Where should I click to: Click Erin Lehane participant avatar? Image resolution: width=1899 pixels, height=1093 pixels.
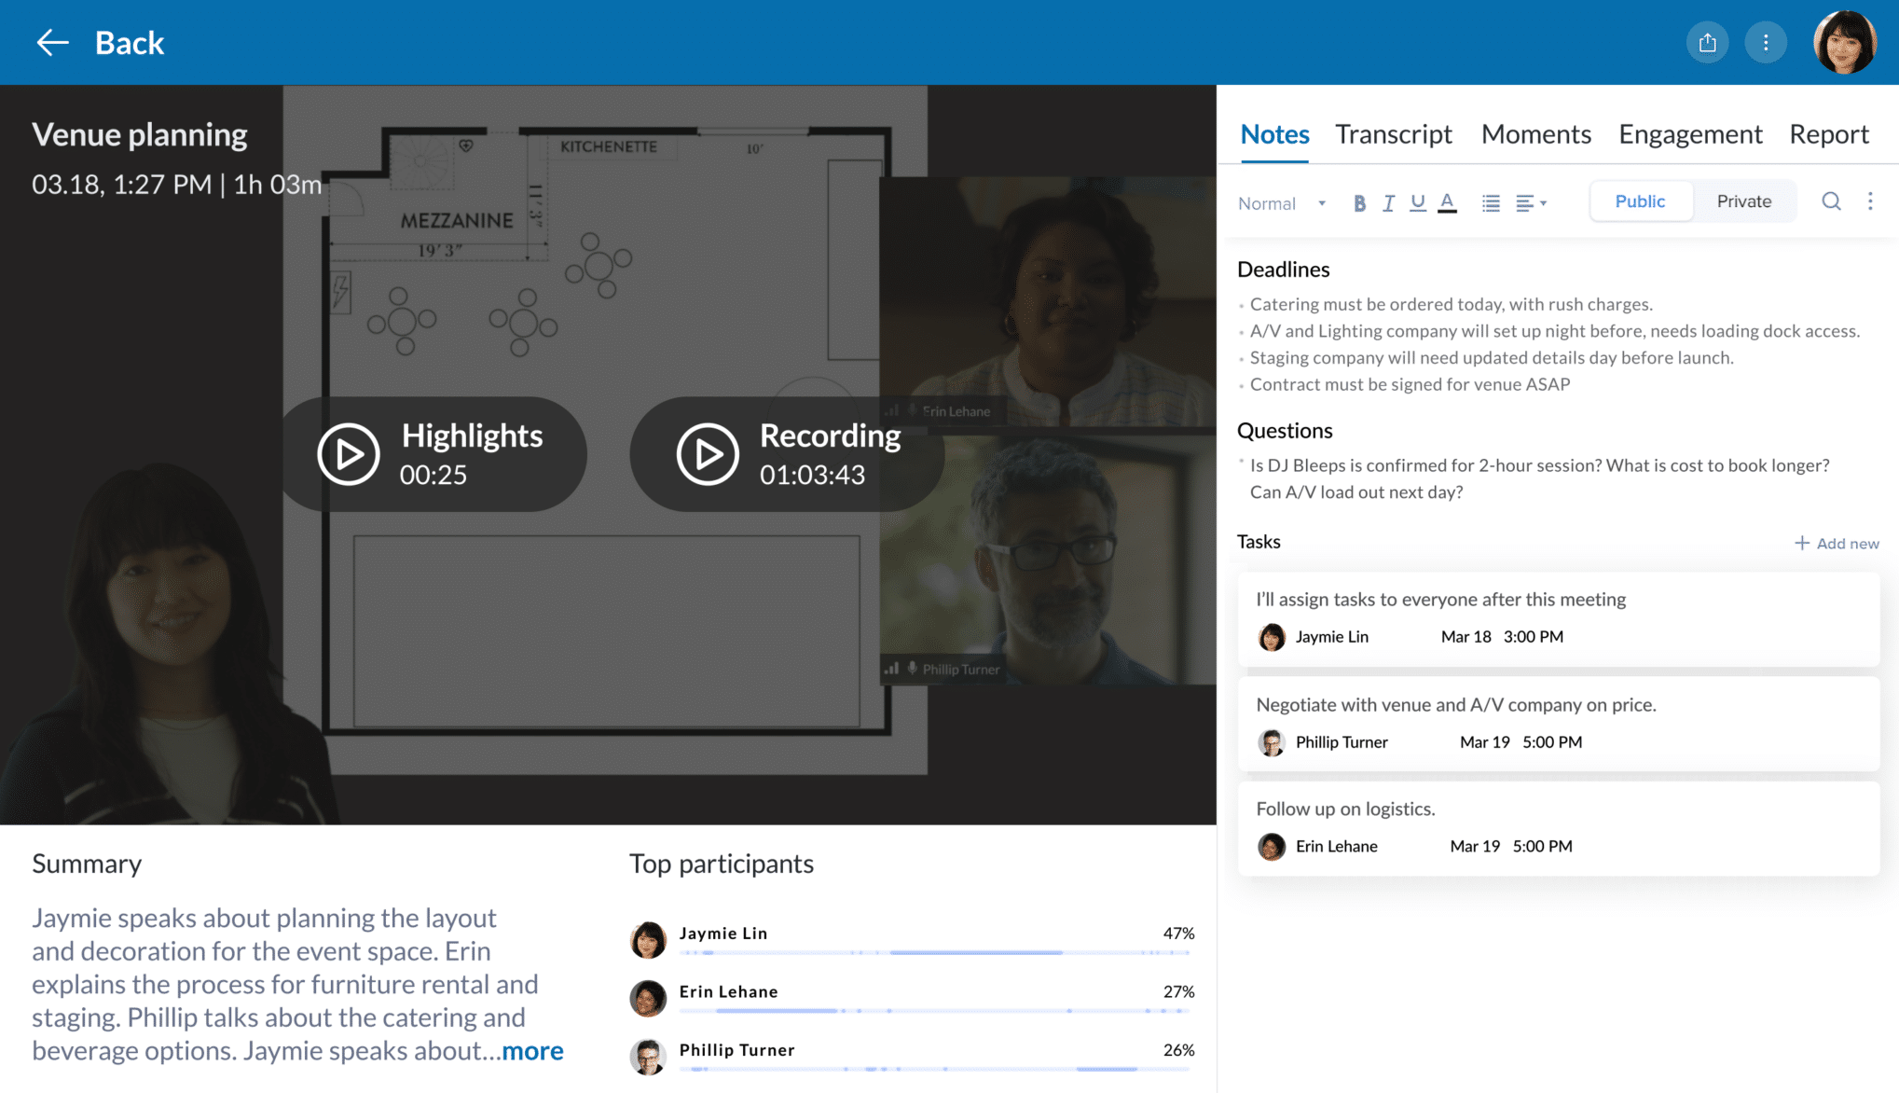pos(648,998)
